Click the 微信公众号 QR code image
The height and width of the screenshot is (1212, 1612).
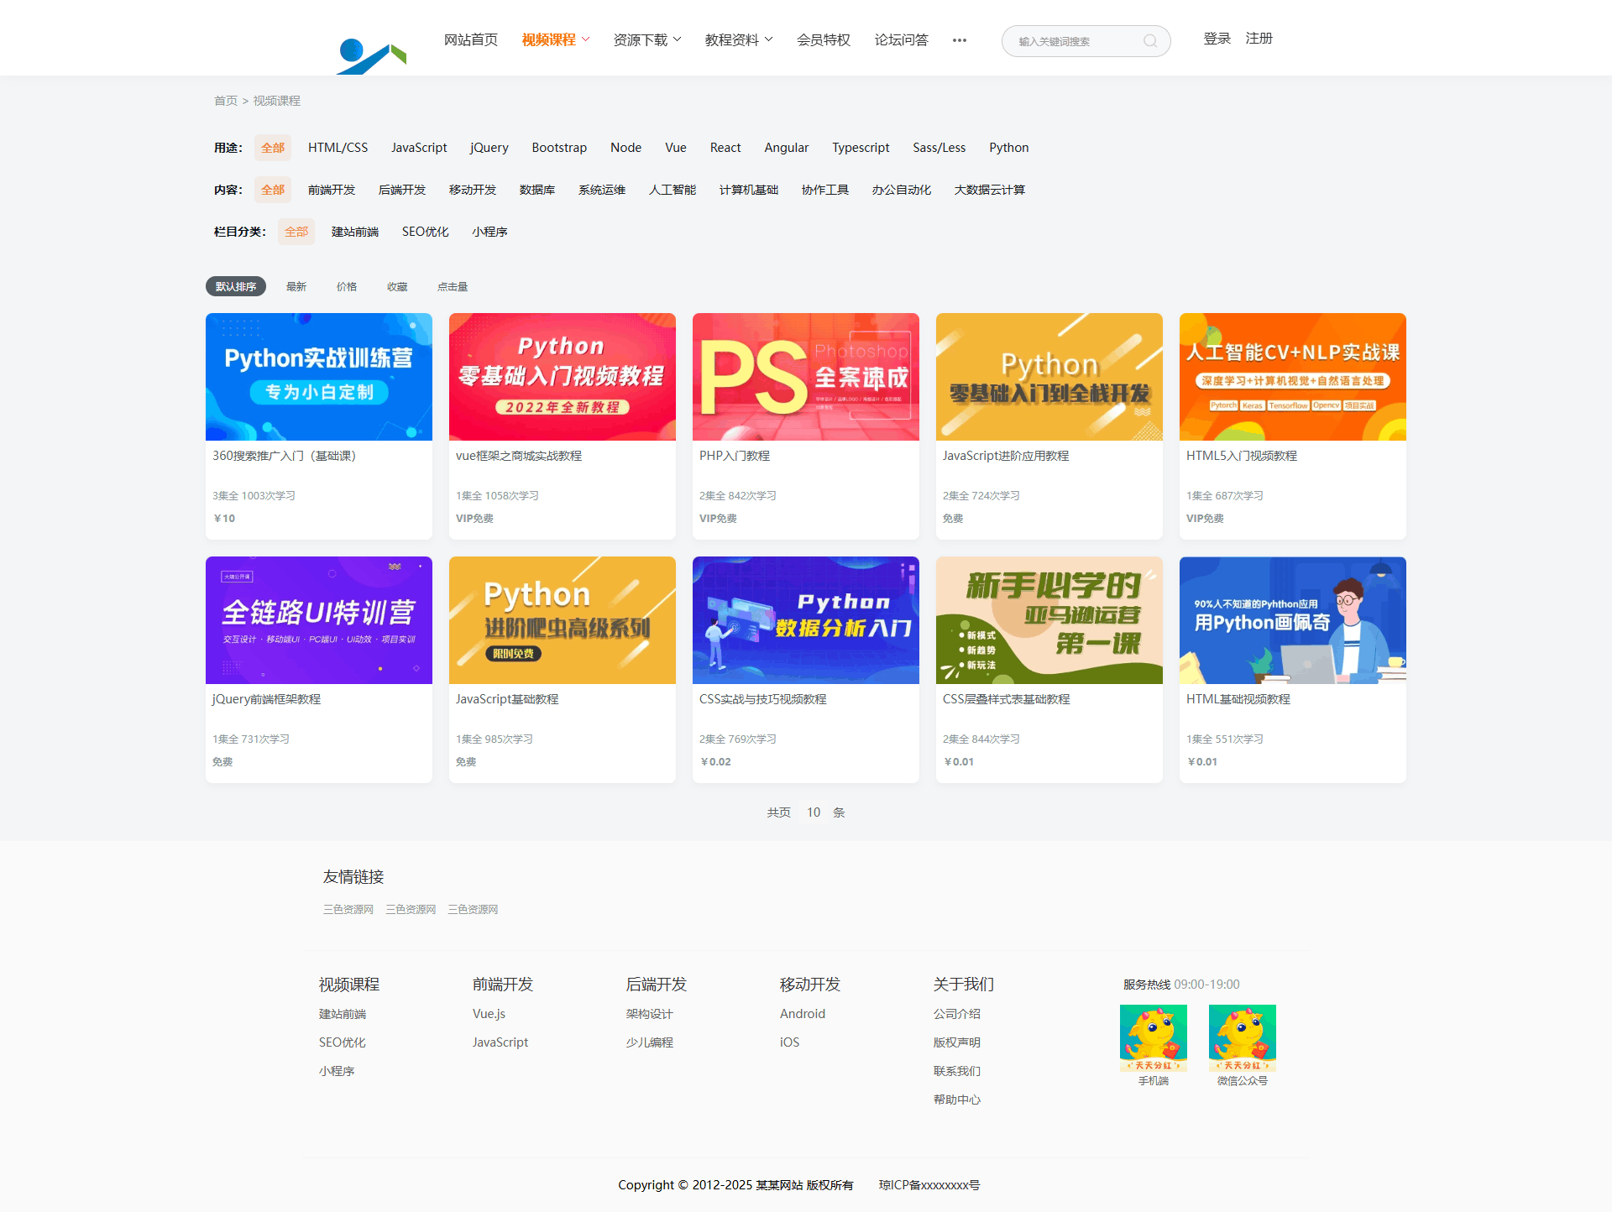pos(1242,1037)
